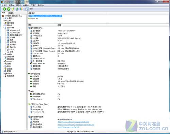Click the 安全性 shield icon
The image size is (170, 134).
tap(5, 69)
